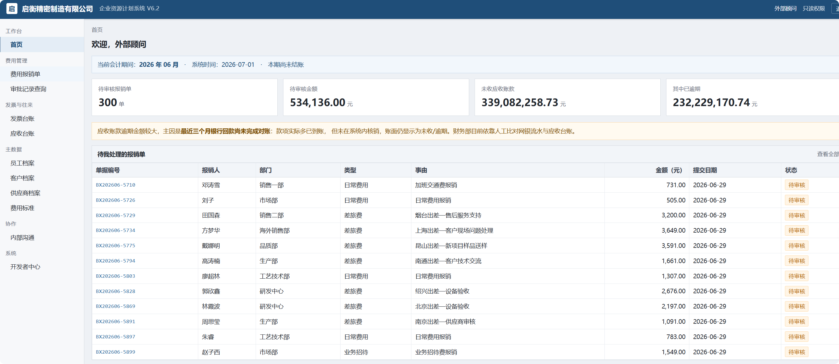Click the 只读权限 label in header
This screenshot has height=364, width=839.
pos(814,9)
